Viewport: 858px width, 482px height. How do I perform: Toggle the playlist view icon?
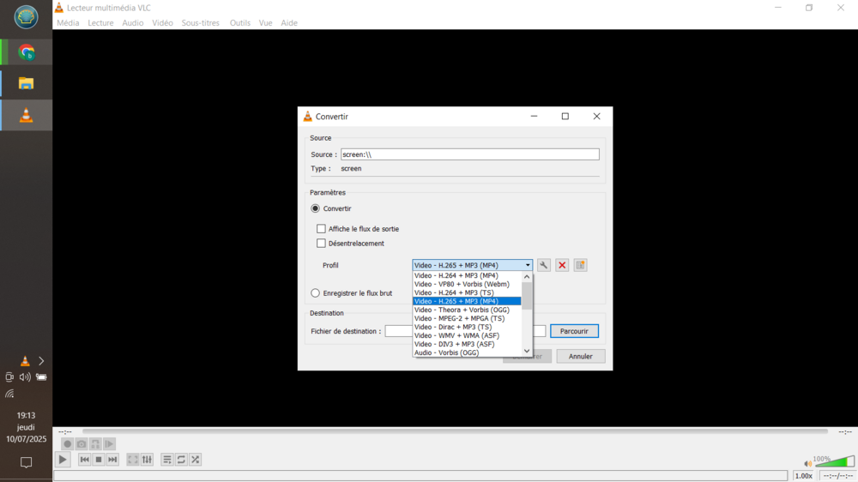point(167,460)
